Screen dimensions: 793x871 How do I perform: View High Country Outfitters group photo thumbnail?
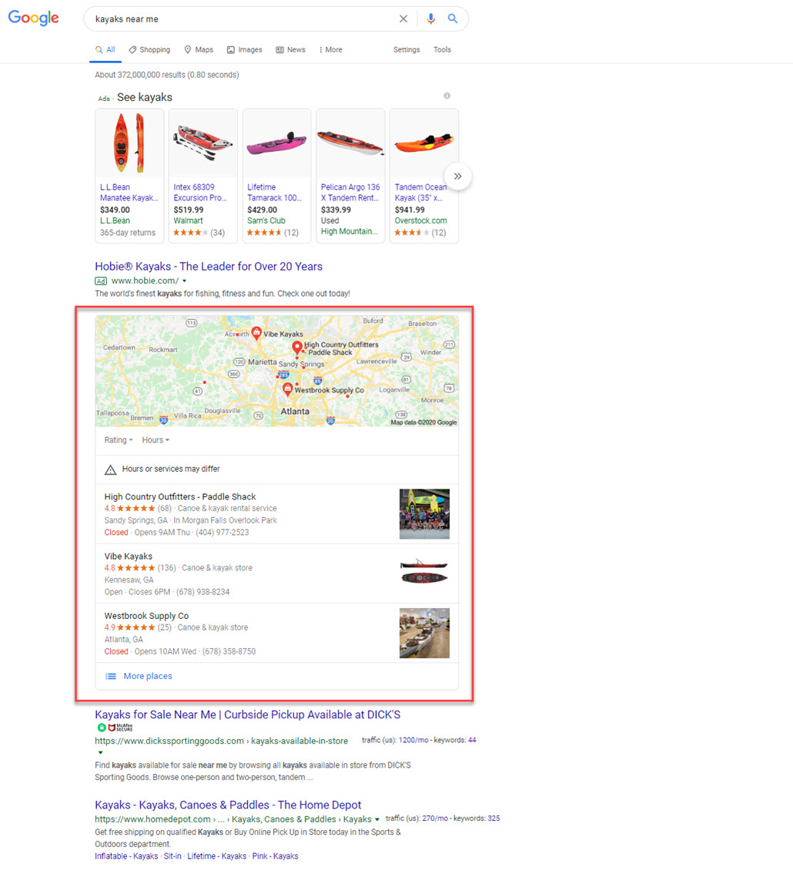pos(424,514)
